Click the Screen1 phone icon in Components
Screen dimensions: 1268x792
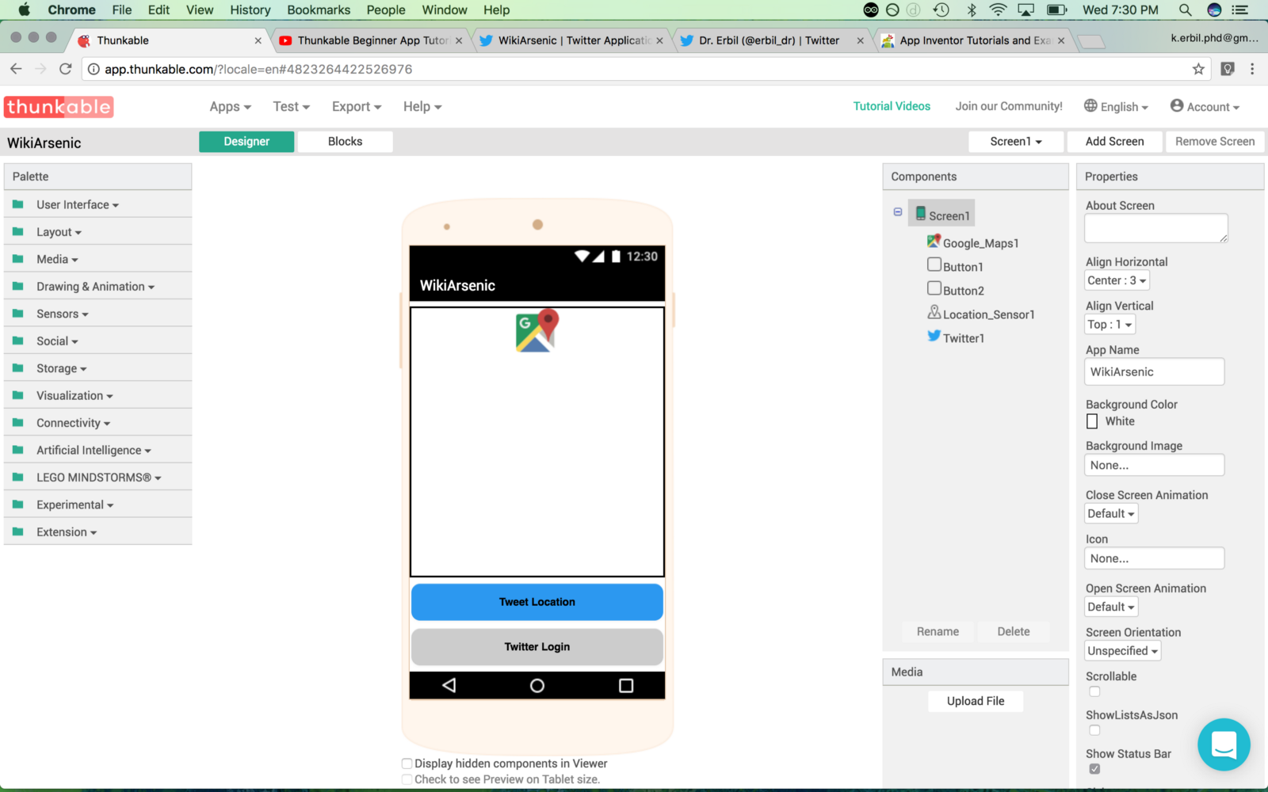click(x=921, y=213)
